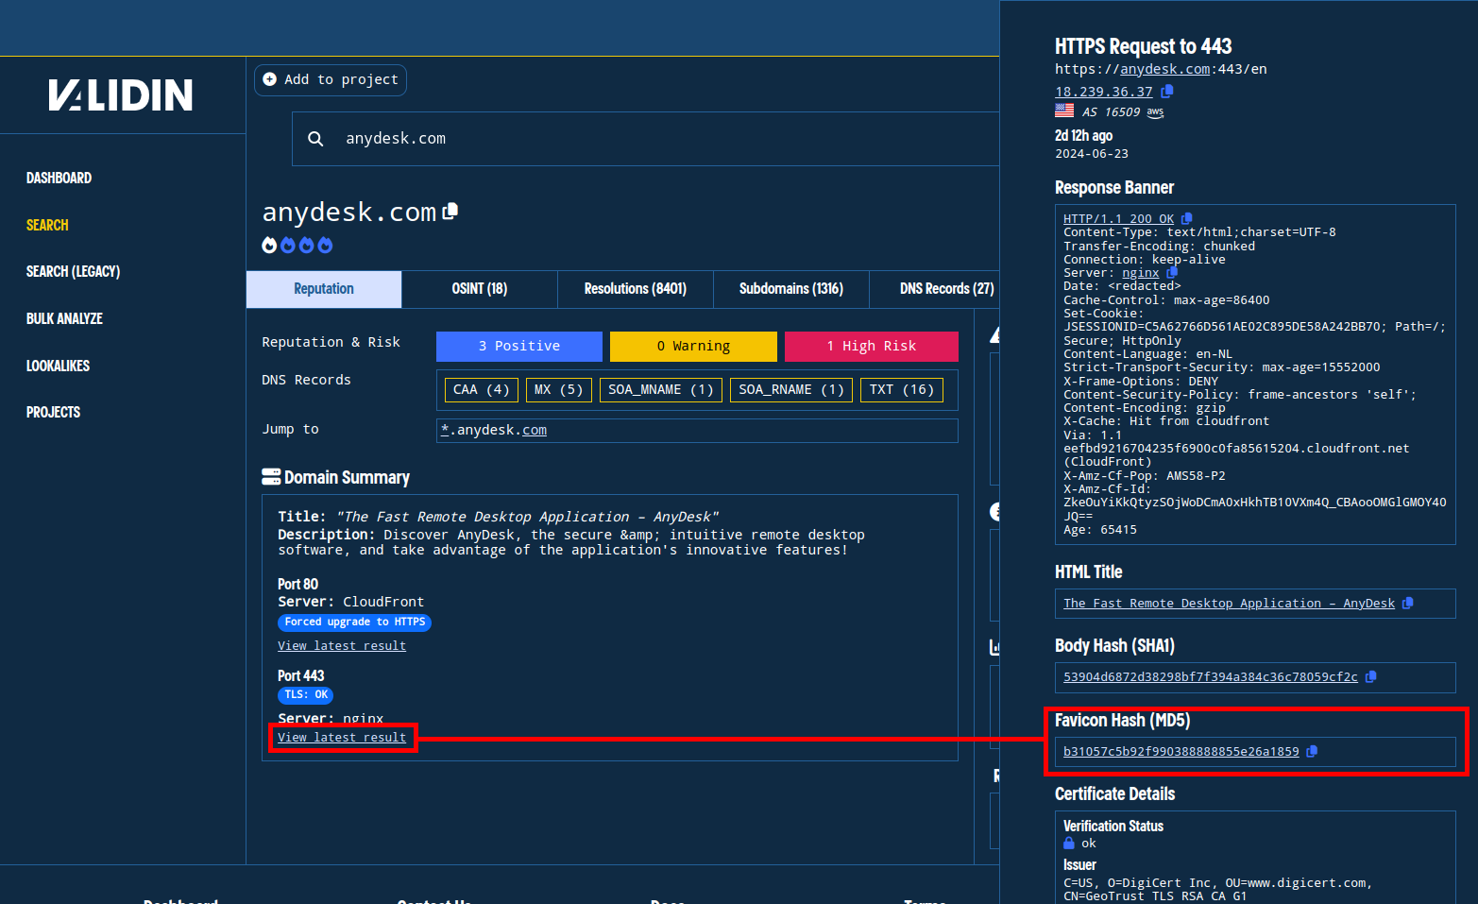This screenshot has width=1478, height=904.
Task: Copy the Favicon Hash MD5 value
Action: coord(1312,752)
